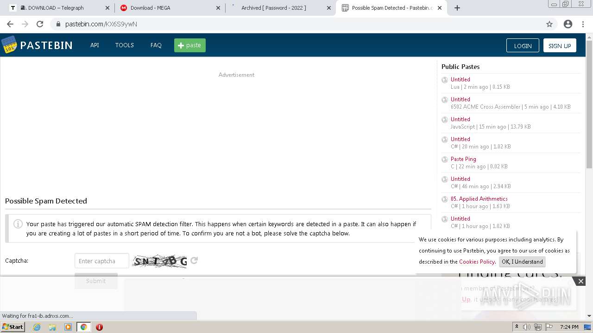The height and width of the screenshot is (333, 593).
Task: Click the PASTEBIN wordmark in the header
Action: click(x=46, y=45)
